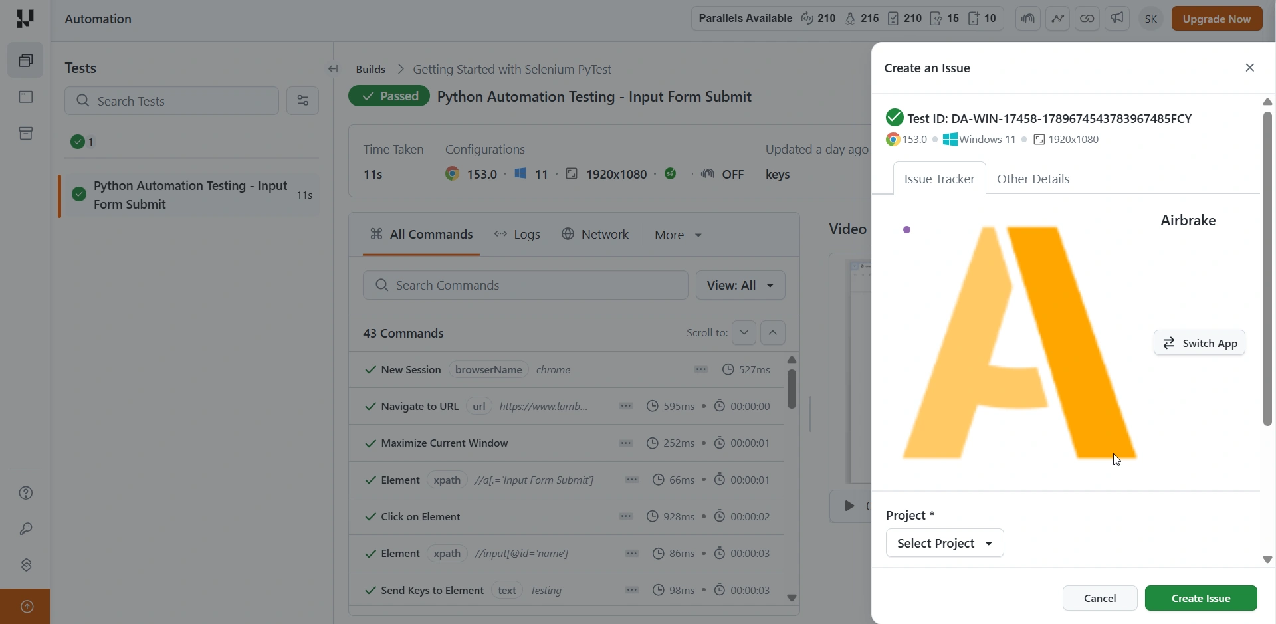Click the link icon in top bar

pyautogui.click(x=1087, y=19)
